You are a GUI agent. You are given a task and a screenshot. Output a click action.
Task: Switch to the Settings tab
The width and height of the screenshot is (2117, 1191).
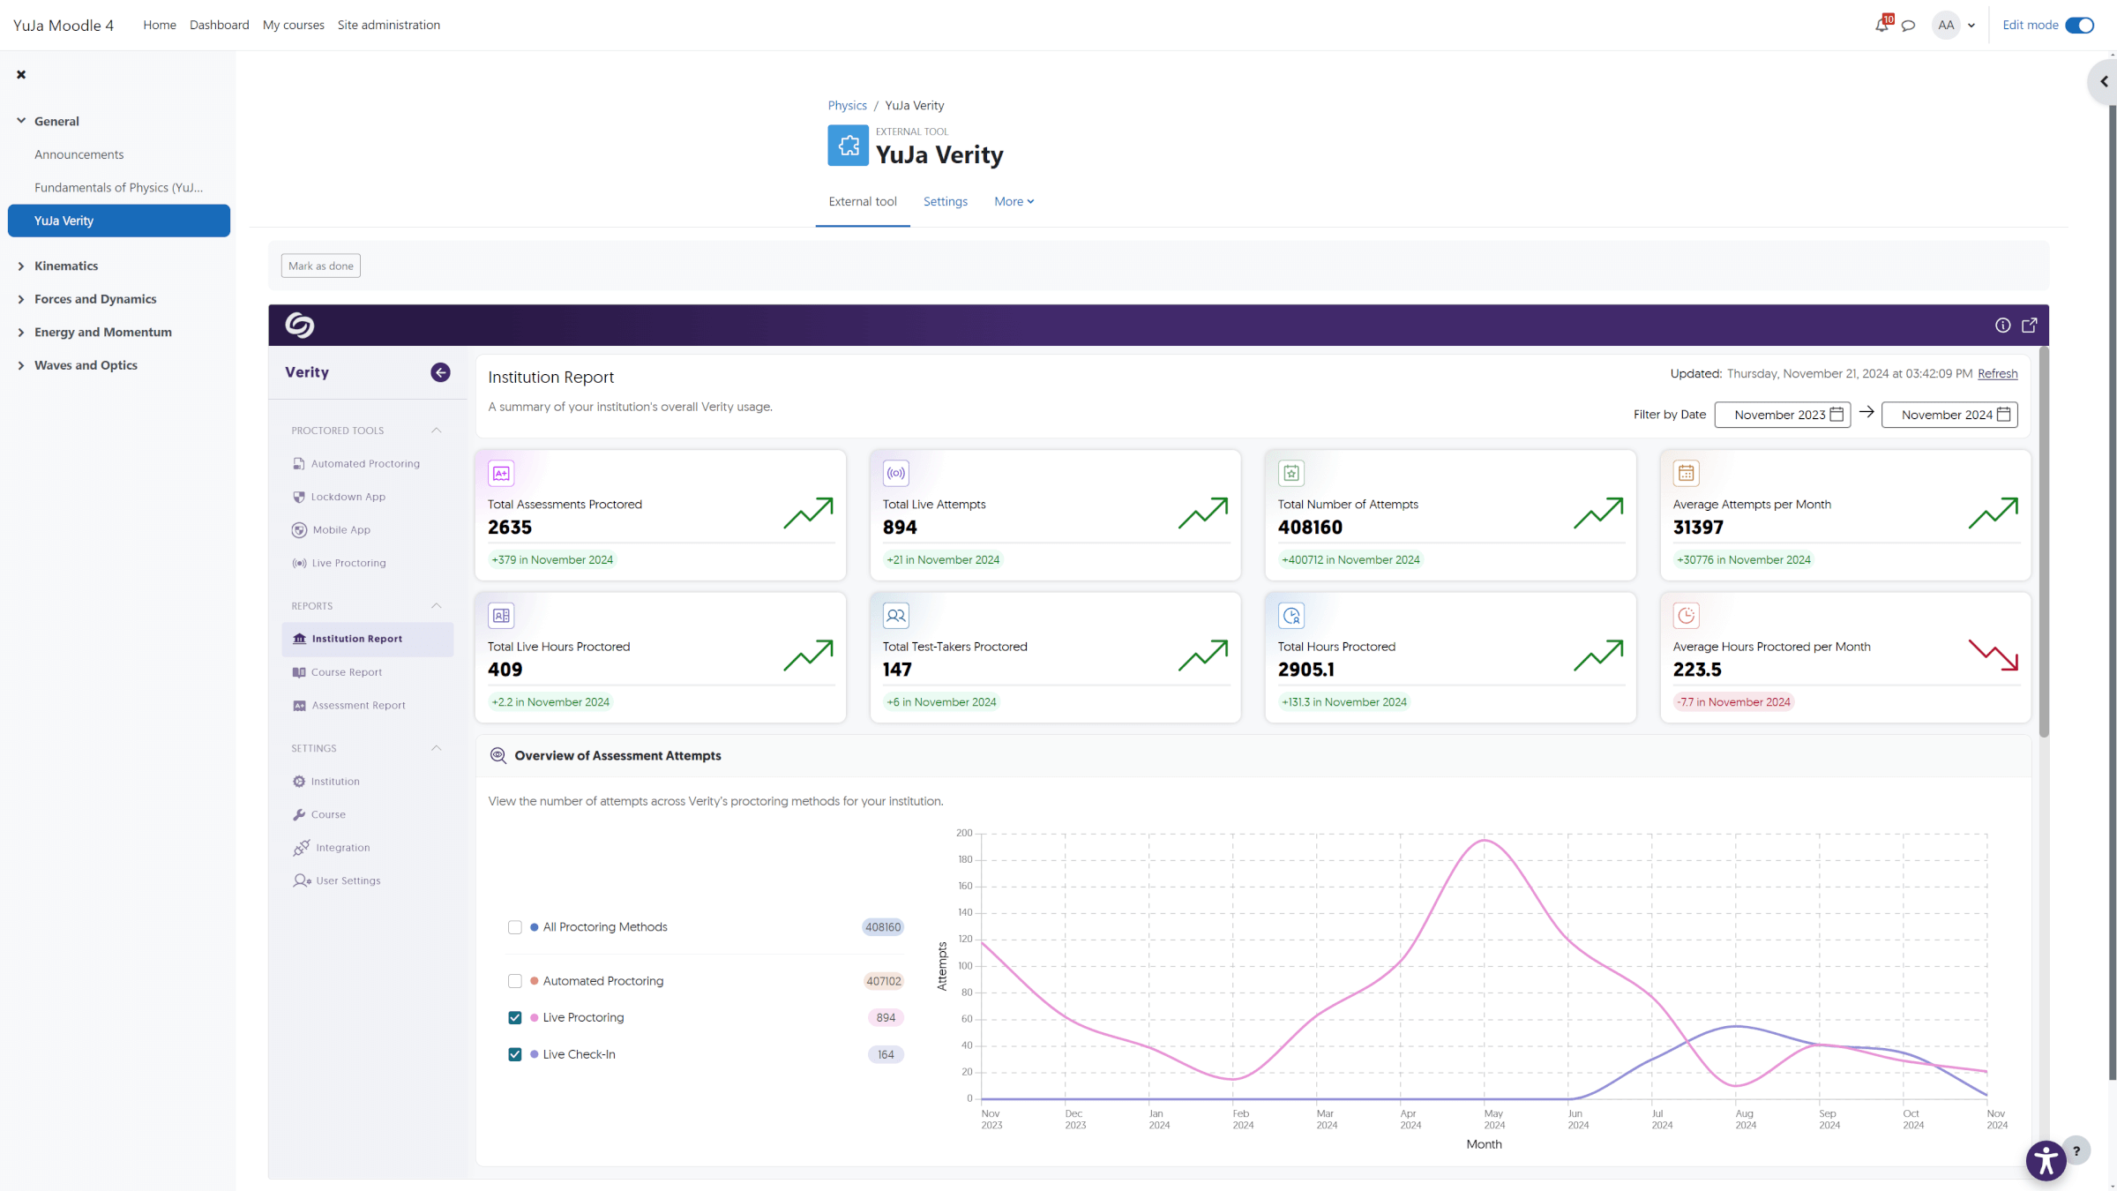[x=946, y=201]
